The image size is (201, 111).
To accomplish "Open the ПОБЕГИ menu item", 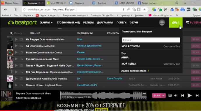I will pyautogui.click(x=121, y=23).
